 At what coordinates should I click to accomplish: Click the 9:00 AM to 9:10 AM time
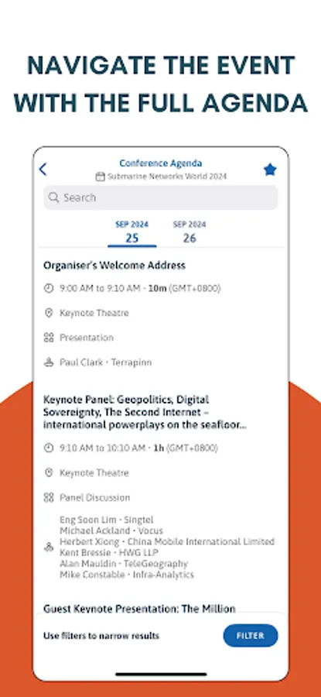140,289
